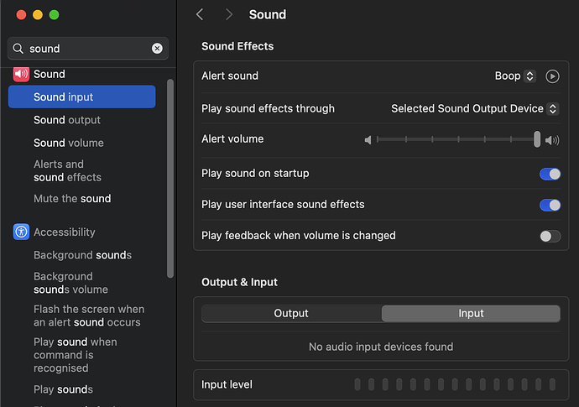Click the magnifying glass search icon

18,49
